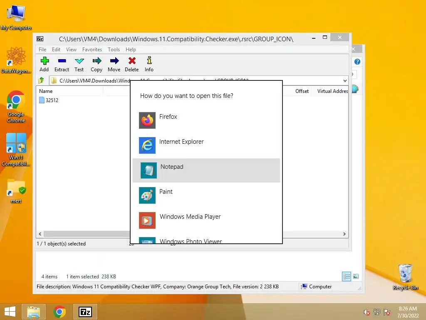Expand the address bar path dropdown
Viewport: 426px width, 320px height.
[x=345, y=80]
